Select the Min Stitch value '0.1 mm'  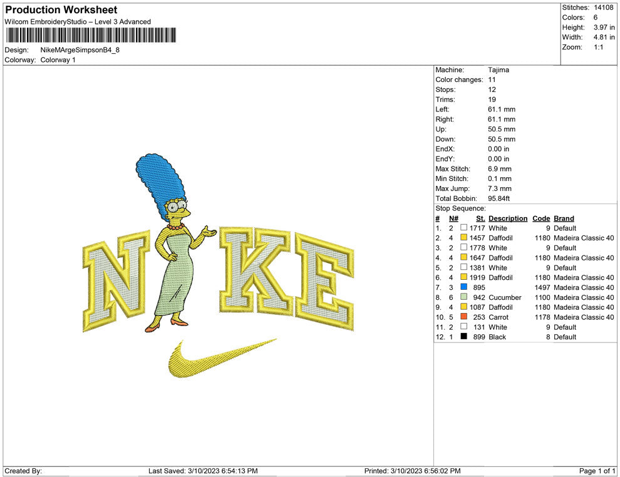pyautogui.click(x=500, y=178)
